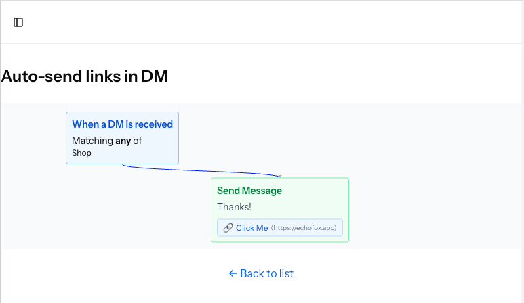This screenshot has height=303, width=524.
Task: Click the blue trigger card's empty area right of Shop
Action: pos(134,153)
